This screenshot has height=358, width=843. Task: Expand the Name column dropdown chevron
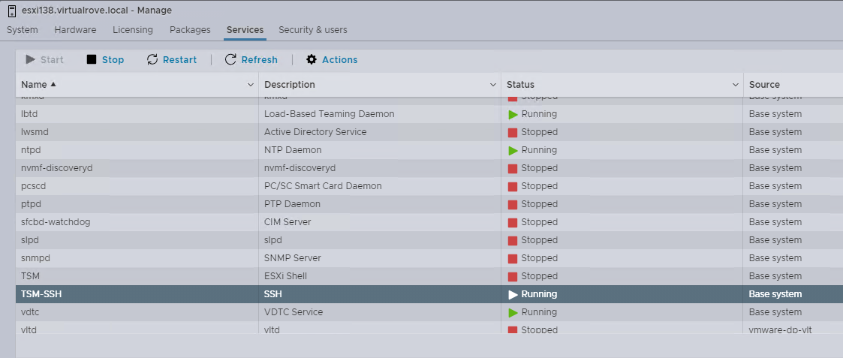pyautogui.click(x=251, y=85)
